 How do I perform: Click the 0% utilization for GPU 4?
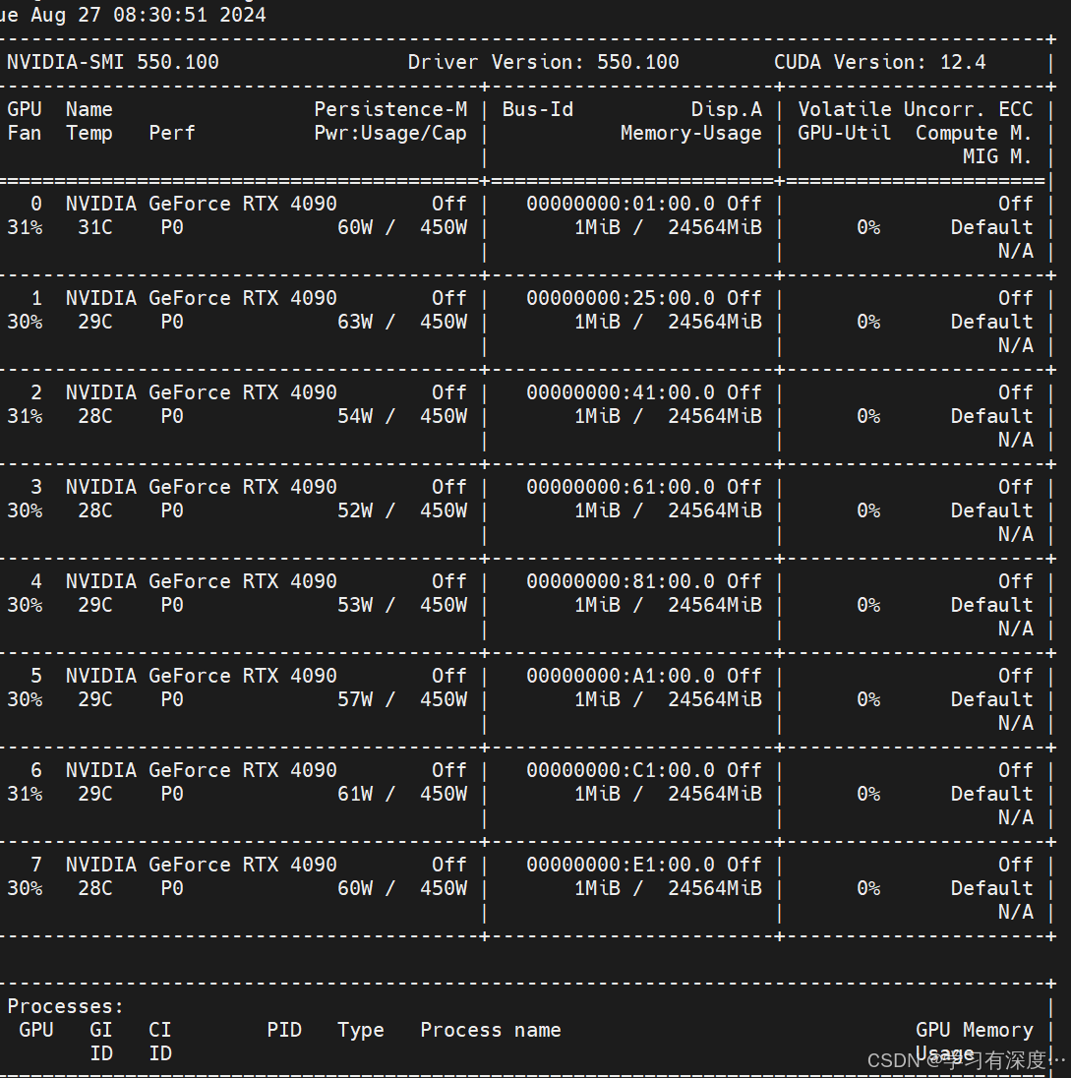868,605
